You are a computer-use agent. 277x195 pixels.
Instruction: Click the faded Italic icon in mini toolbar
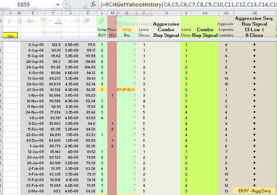(x=9, y=21)
